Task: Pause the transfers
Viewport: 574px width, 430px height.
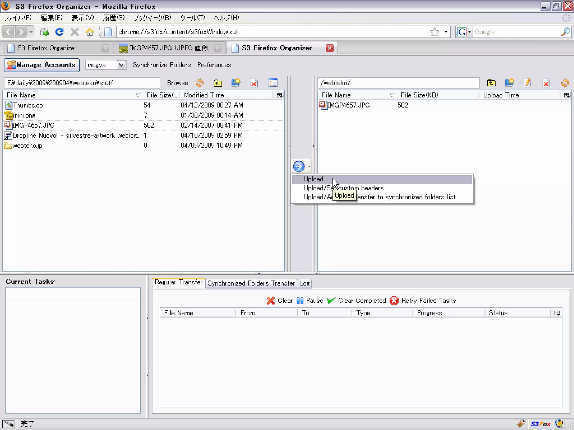Action: (x=310, y=301)
